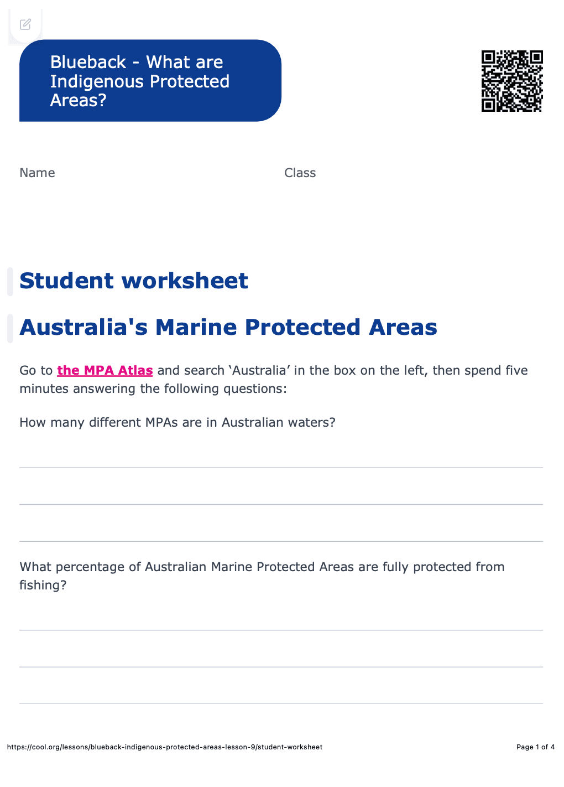
Task: Click the Class field label
Action: 300,173
